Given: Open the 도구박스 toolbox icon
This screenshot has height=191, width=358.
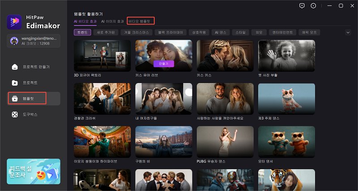Looking at the screenshot, I should (x=15, y=115).
